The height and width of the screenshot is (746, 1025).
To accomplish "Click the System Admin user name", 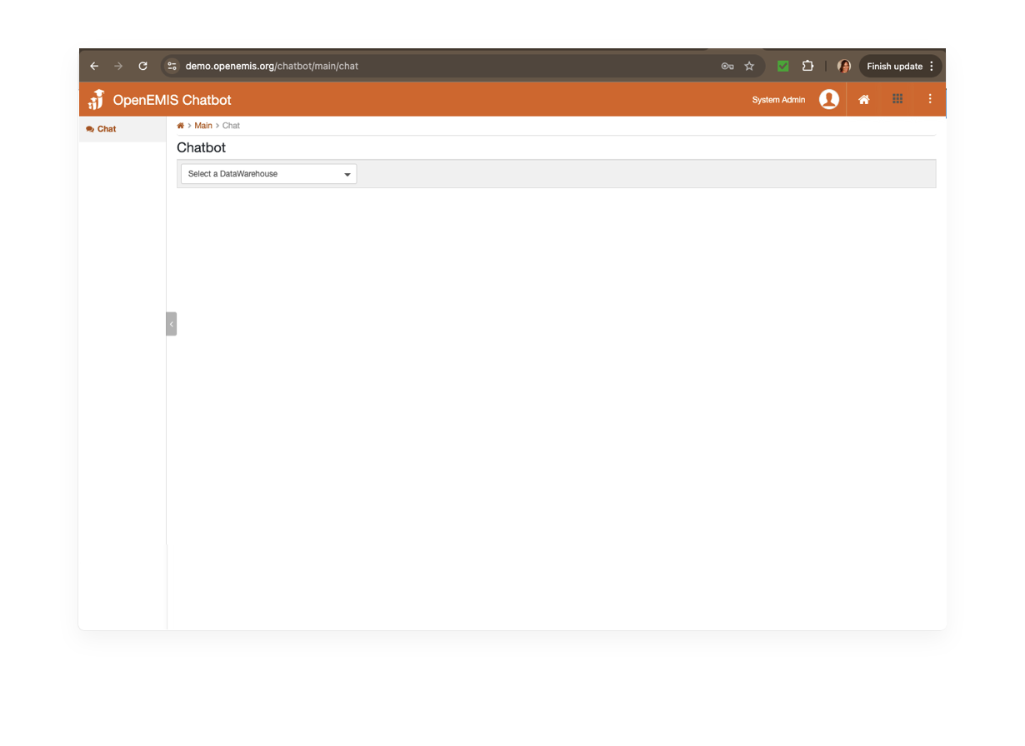I will click(x=778, y=100).
